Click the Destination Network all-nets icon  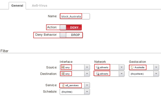(x=97, y=74)
